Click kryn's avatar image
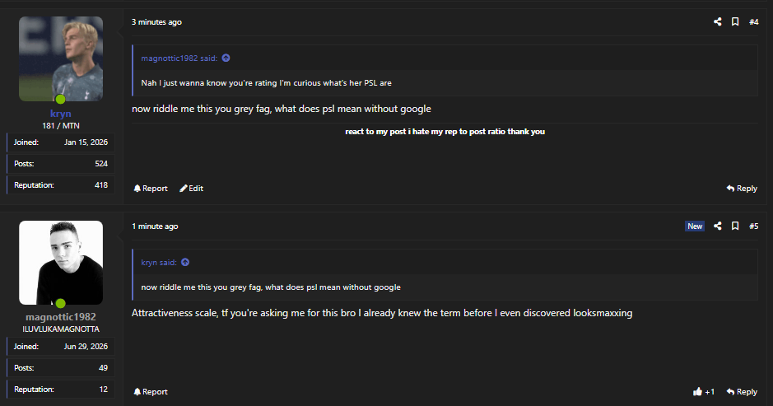The height and width of the screenshot is (406, 773). (x=61, y=58)
